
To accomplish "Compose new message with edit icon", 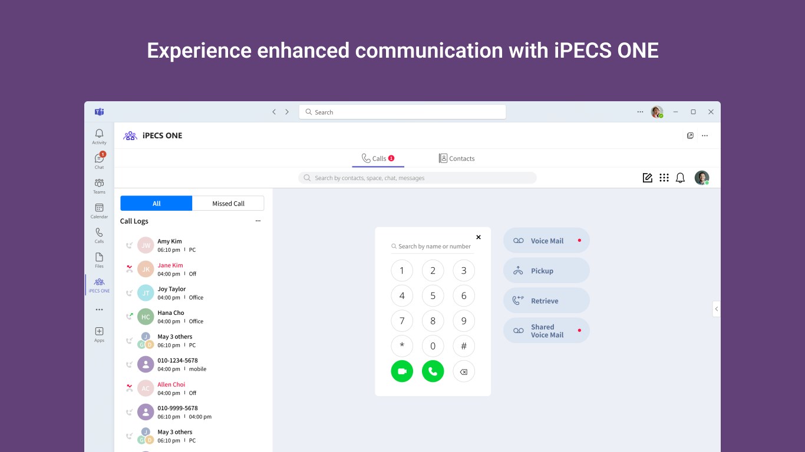I will [647, 178].
